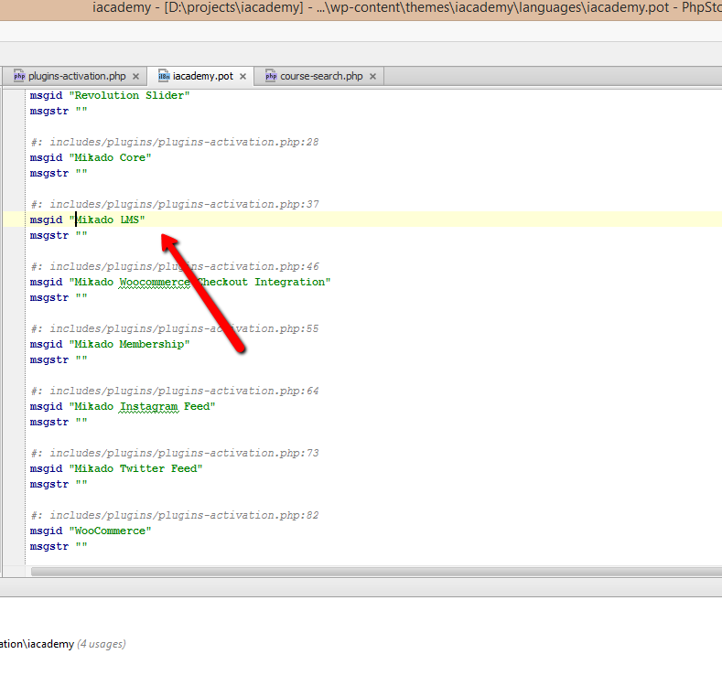
Task: Click i18n file icon on iacademy.pot tab
Action: (x=164, y=77)
